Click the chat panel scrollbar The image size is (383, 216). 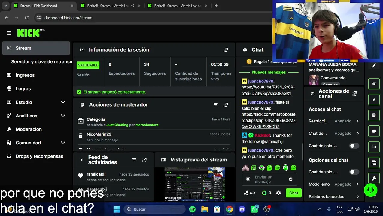click(302, 151)
